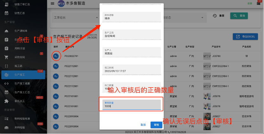Open the audit status dropdown arrow
Image resolution: width=264 pixels, height=134 pixels.
coord(202,18)
